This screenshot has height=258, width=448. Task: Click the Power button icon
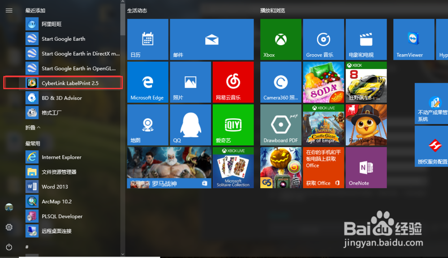(9, 247)
